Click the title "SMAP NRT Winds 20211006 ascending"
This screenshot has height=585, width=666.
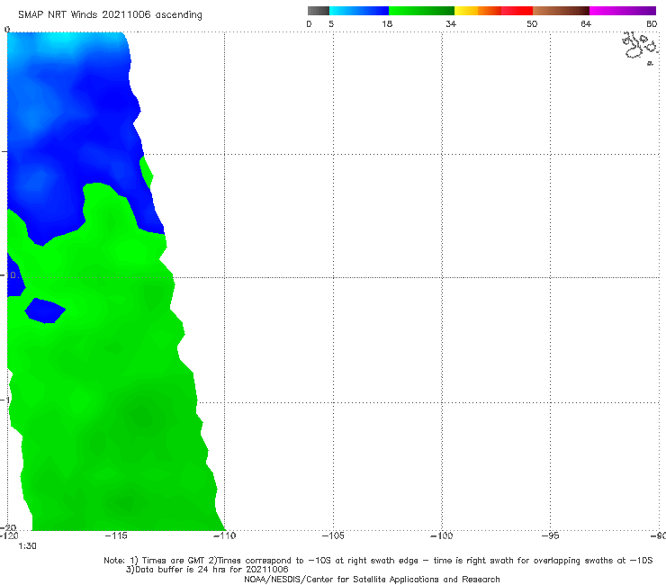click(x=110, y=14)
